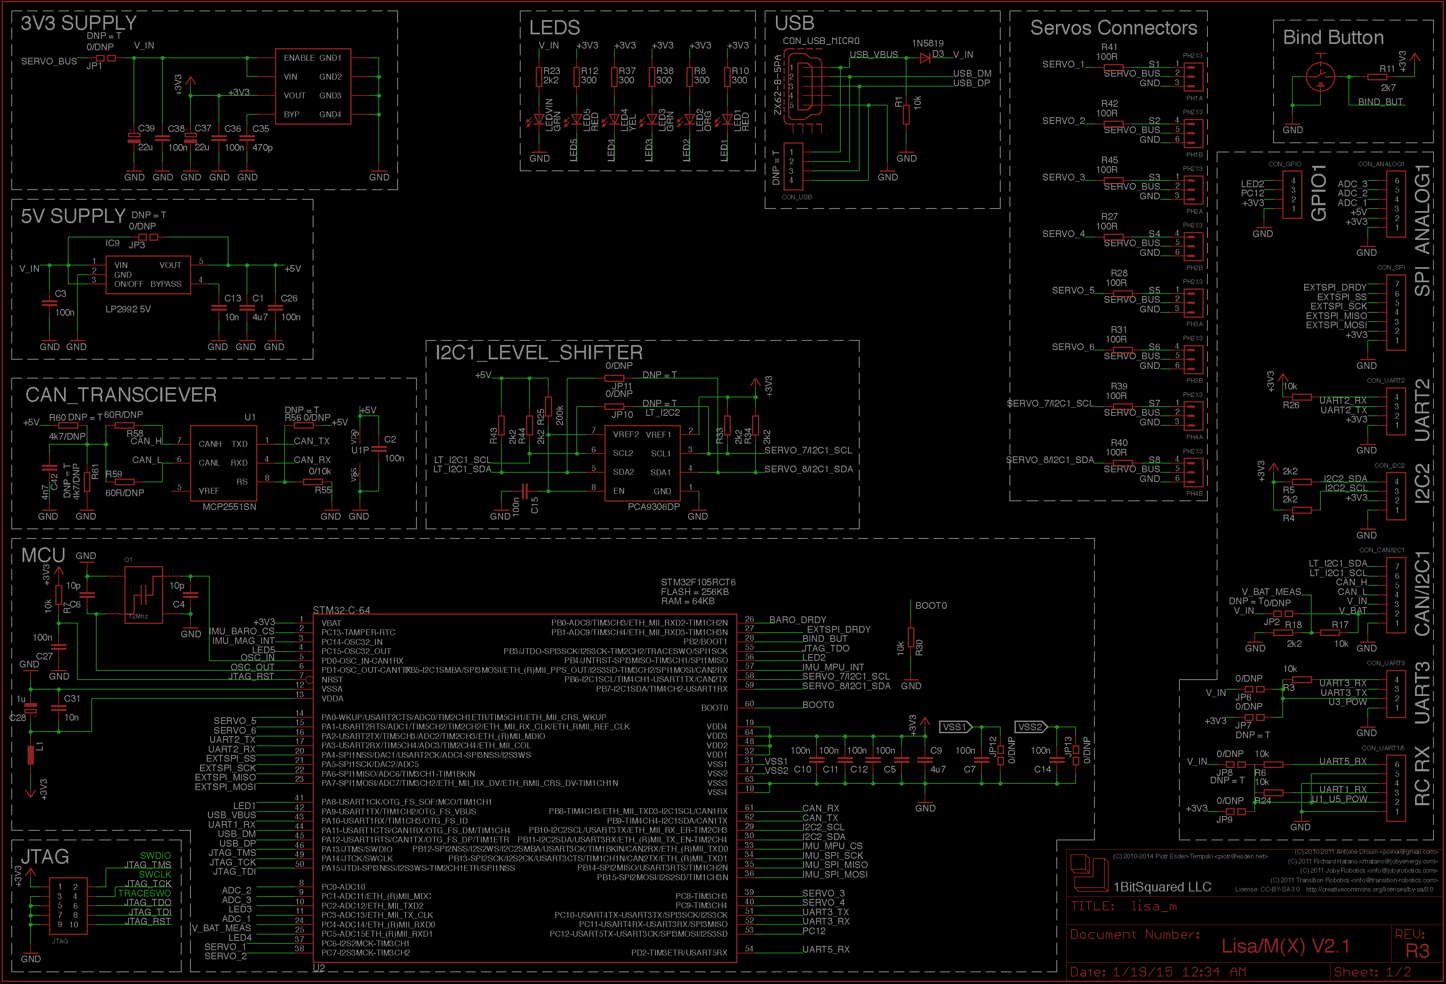The height and width of the screenshot is (984, 1446).
Task: Click the 12Mhz crystal Q1 symbol
Action: [x=144, y=595]
